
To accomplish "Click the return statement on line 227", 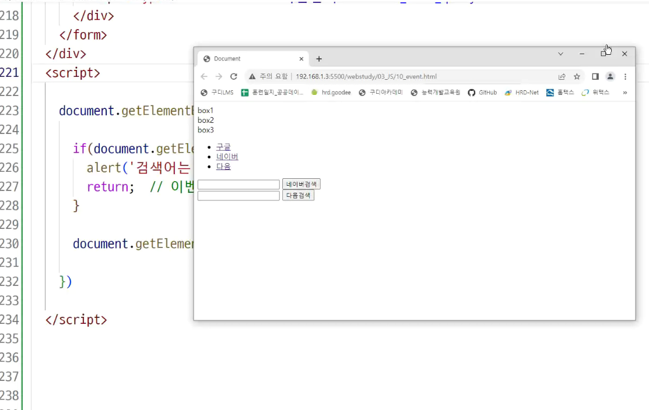I will pos(111,187).
